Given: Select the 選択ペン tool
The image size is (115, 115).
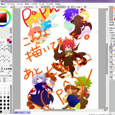Looking at the screenshot, I should pyautogui.click(x=3, y=50).
